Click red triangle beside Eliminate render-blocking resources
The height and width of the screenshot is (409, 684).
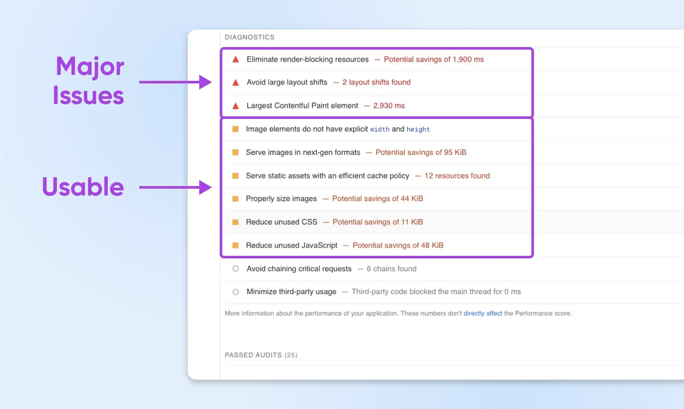(x=236, y=59)
